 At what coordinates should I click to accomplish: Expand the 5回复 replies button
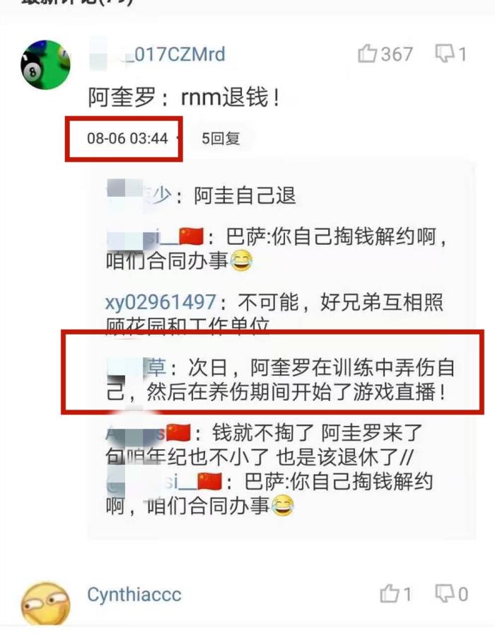[x=221, y=139]
